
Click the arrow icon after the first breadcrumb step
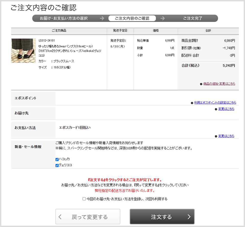point(102,18)
